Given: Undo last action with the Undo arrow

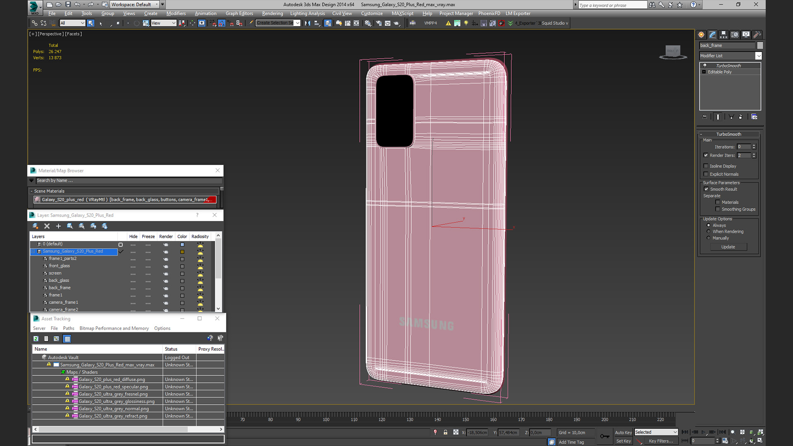Looking at the screenshot, I should pyautogui.click(x=77, y=5).
